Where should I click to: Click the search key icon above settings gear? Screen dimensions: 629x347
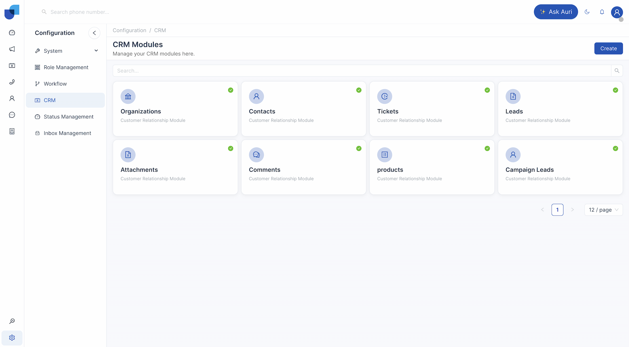(12, 321)
